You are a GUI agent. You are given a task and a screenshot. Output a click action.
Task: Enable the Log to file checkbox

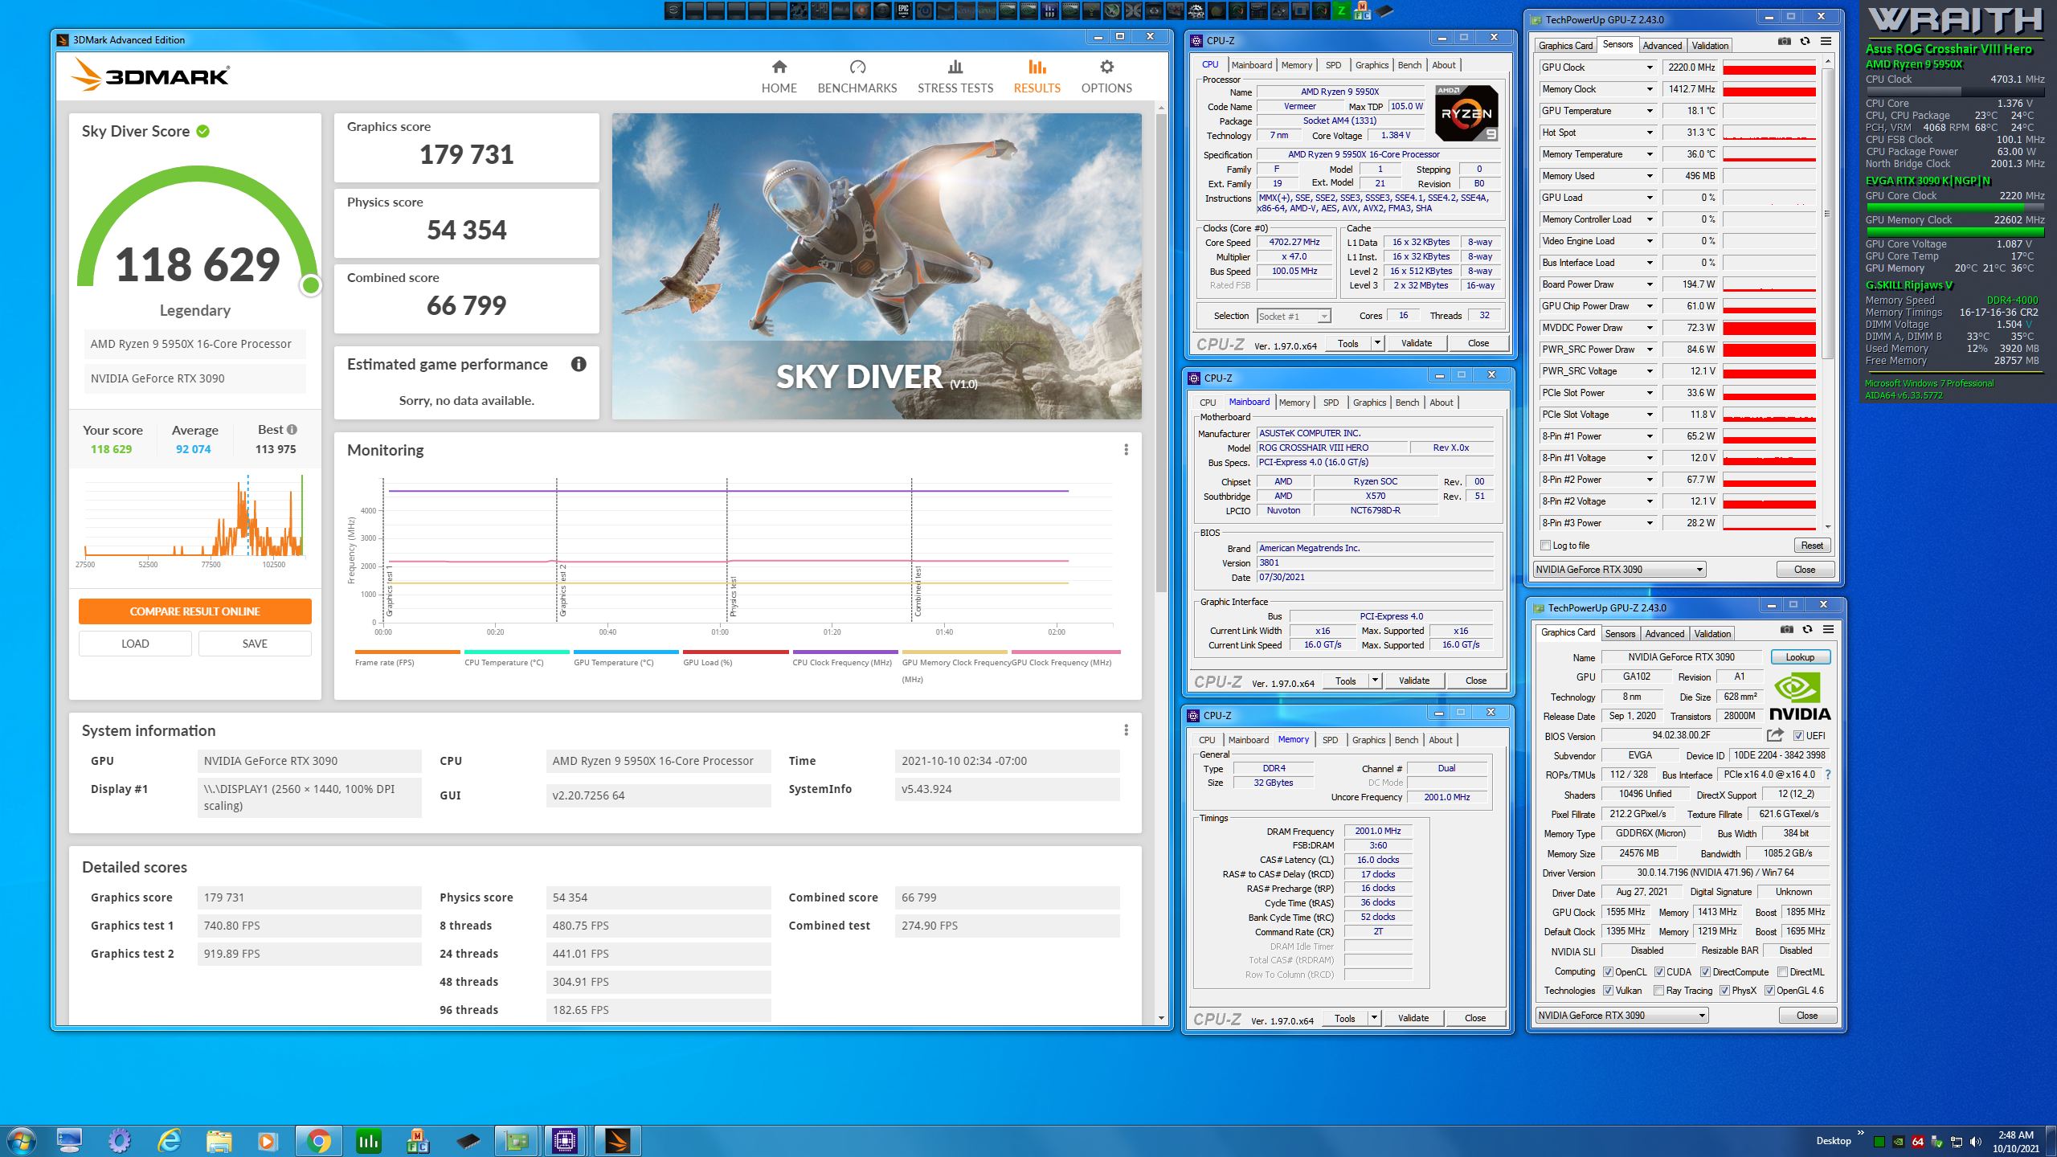(1545, 546)
